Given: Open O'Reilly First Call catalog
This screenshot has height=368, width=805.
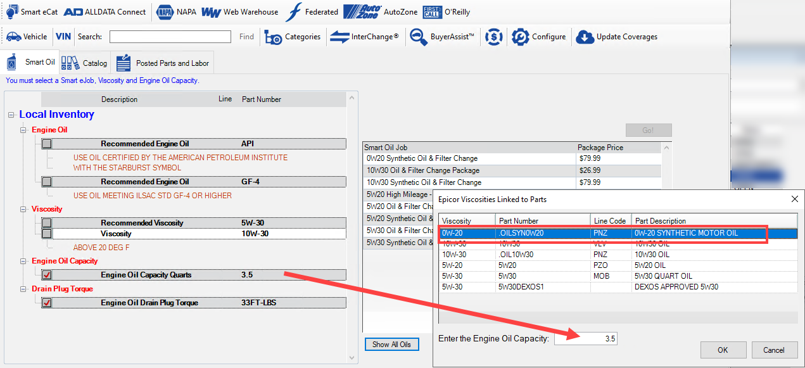Looking at the screenshot, I should [446, 11].
